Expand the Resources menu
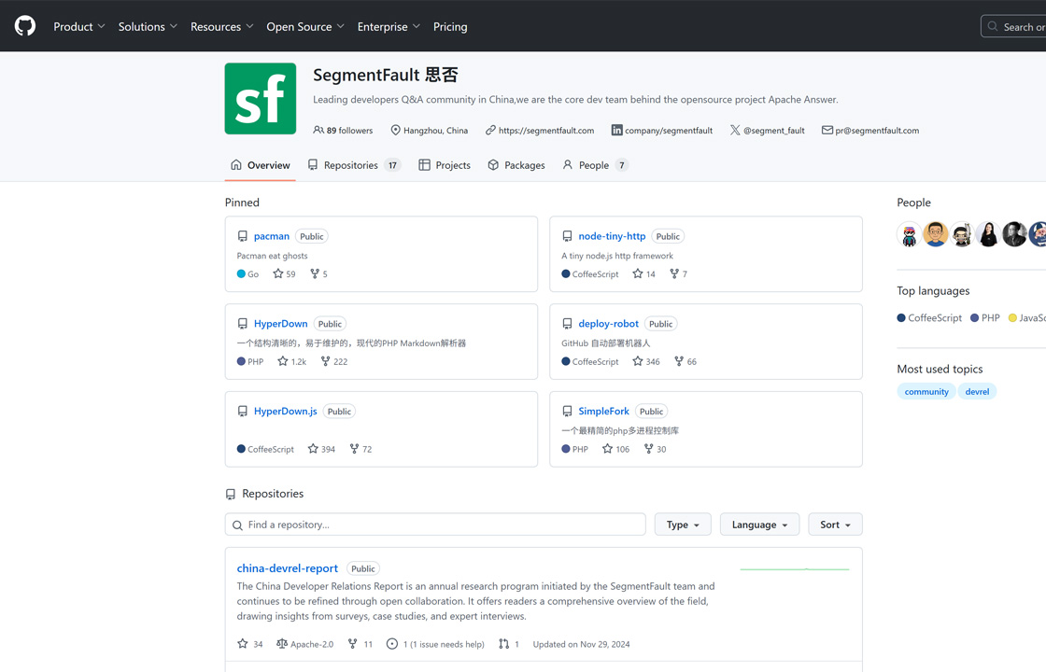 click(x=222, y=27)
